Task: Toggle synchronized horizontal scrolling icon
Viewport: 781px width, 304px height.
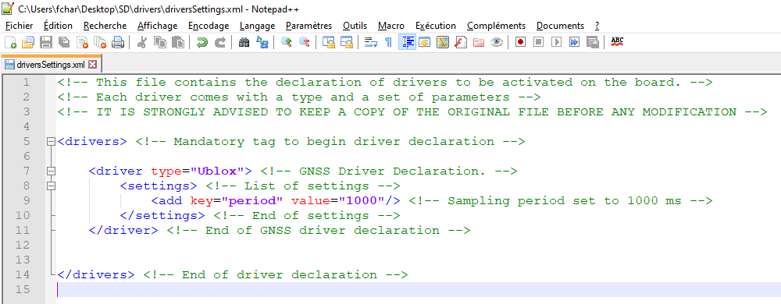Action: 346,42
